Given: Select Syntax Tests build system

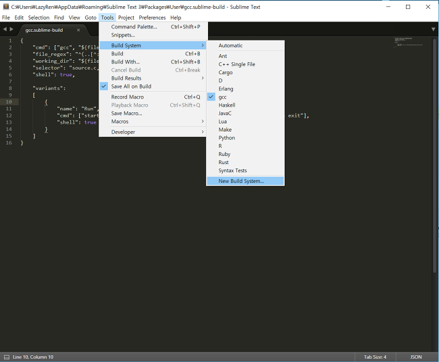Looking at the screenshot, I should (245, 170).
